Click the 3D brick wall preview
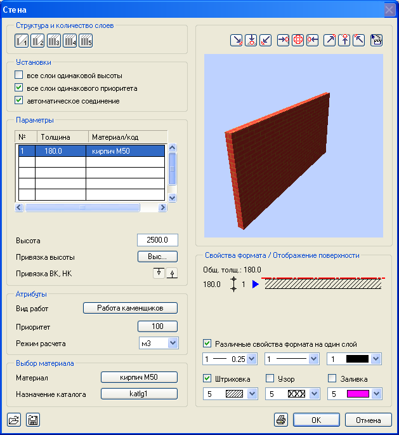399x435 pixels. click(x=294, y=145)
